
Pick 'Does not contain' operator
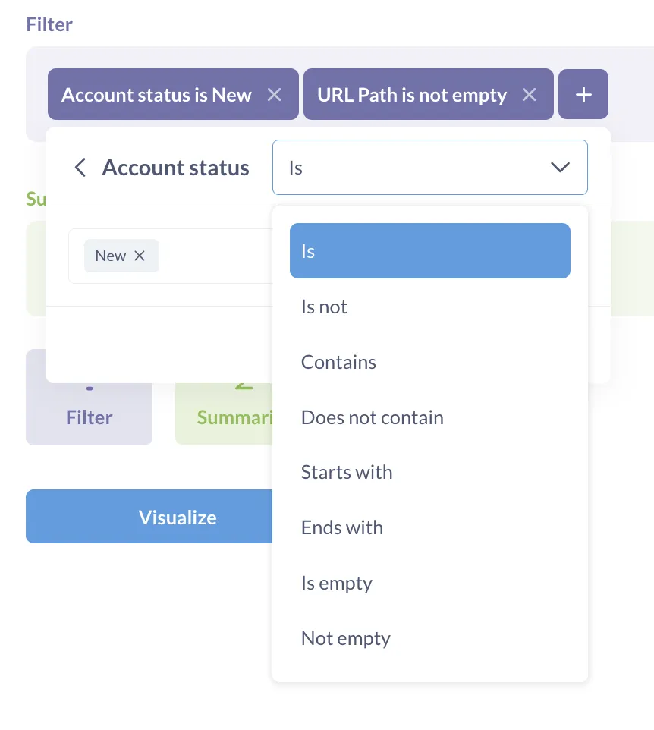(x=372, y=417)
